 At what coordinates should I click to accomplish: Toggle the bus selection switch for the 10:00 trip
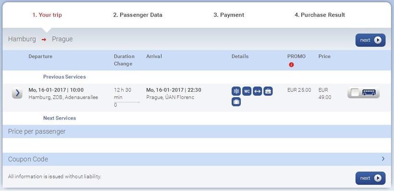[363, 92]
